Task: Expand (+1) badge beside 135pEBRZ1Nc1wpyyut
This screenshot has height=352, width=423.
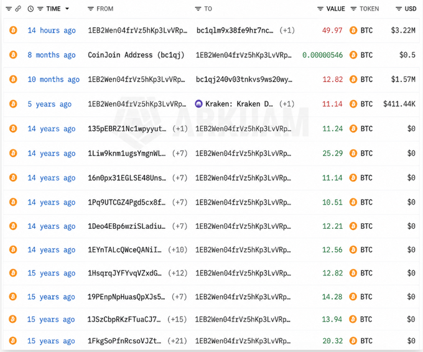Action: (x=180, y=129)
